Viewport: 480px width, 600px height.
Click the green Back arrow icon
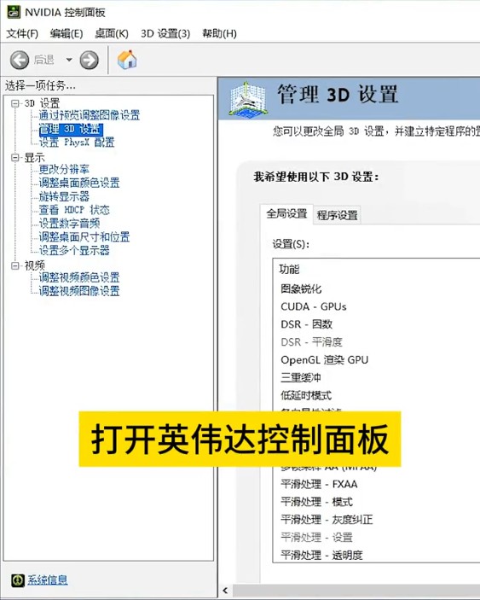20,60
